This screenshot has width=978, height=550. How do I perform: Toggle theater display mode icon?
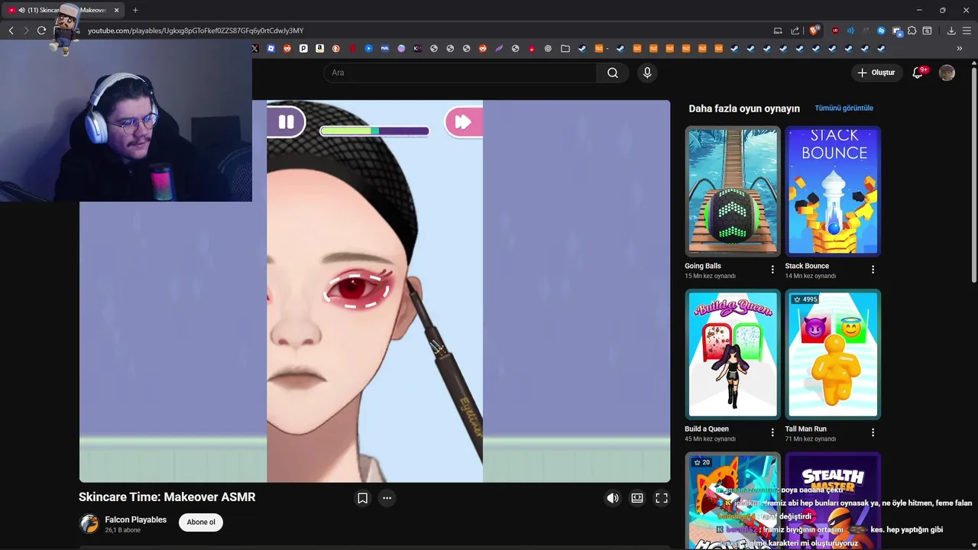pyautogui.click(x=637, y=498)
